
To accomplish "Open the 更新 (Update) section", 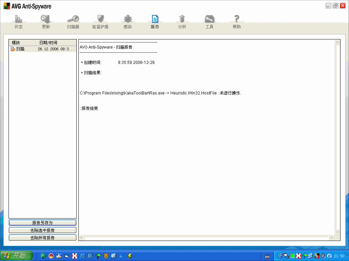I will pyautogui.click(x=46, y=22).
